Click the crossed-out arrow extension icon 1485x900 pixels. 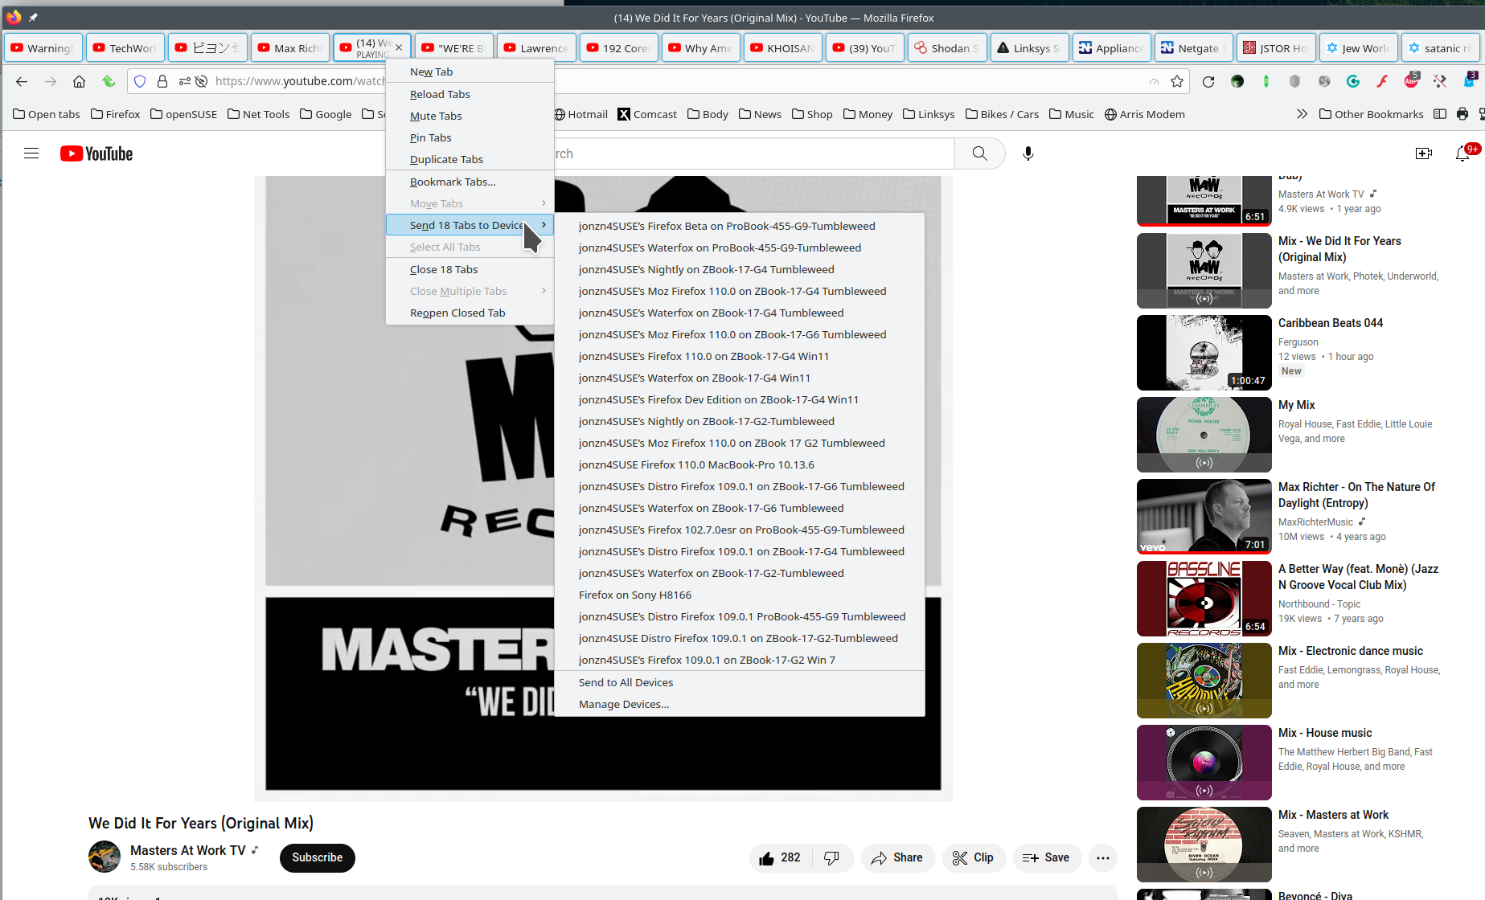tap(1440, 81)
